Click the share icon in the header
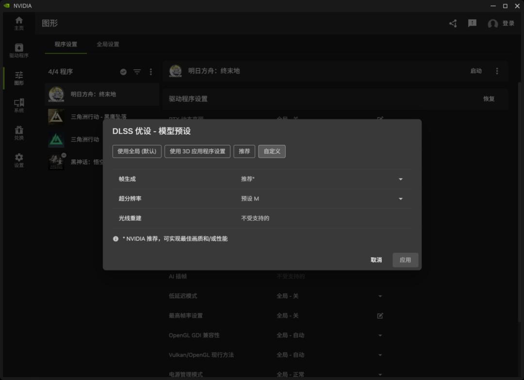 click(x=453, y=23)
